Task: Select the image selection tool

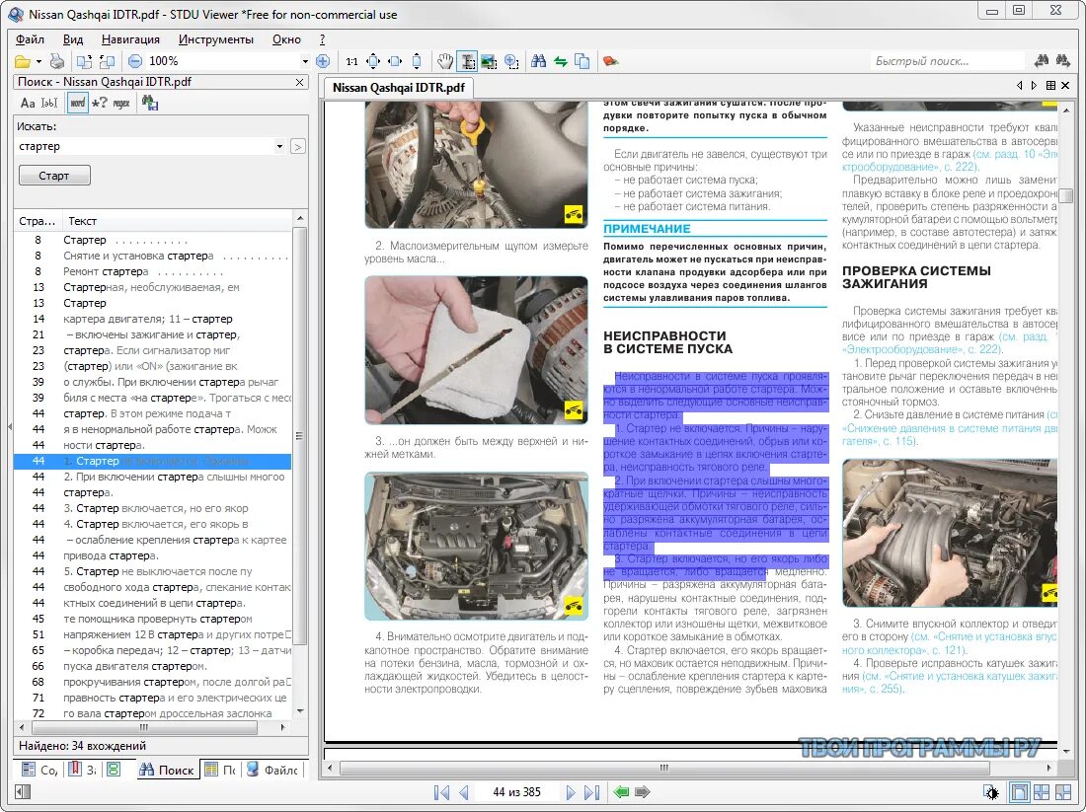Action: pos(489,61)
